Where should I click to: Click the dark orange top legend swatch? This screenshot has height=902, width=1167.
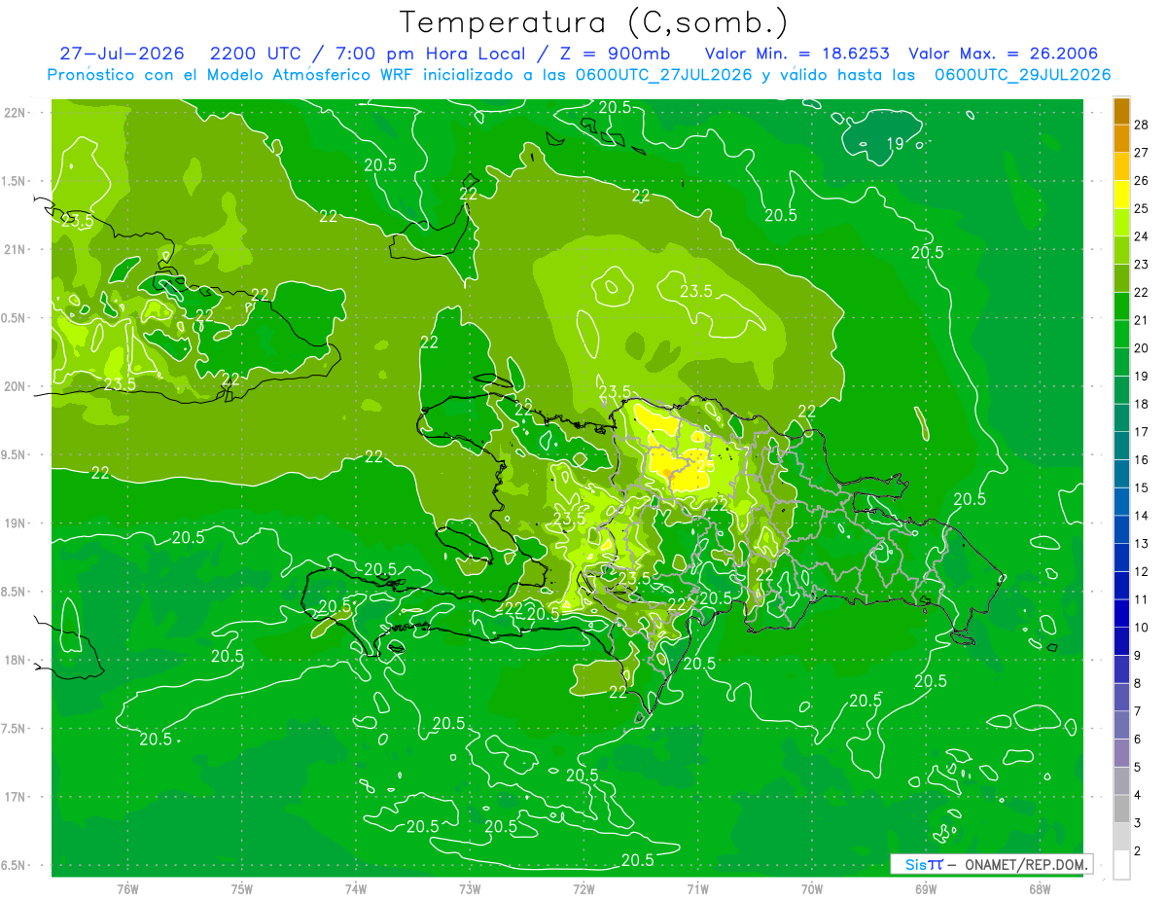point(1121,111)
